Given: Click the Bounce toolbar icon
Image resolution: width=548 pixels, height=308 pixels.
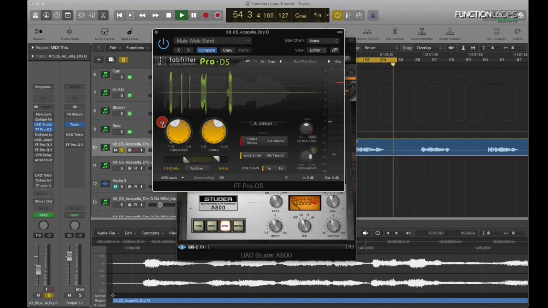Looking at the screenshot, I should coord(39,34).
